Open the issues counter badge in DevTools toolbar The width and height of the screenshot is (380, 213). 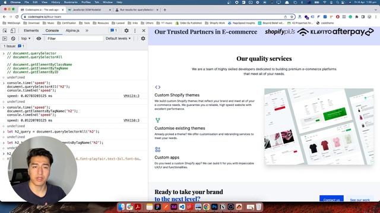tap(113, 30)
